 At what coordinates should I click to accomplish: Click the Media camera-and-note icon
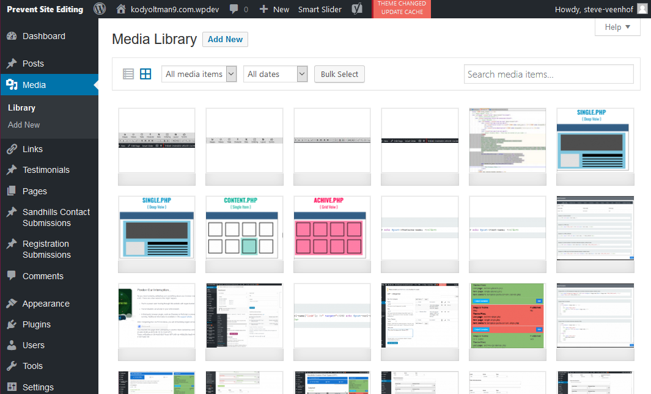tap(12, 85)
